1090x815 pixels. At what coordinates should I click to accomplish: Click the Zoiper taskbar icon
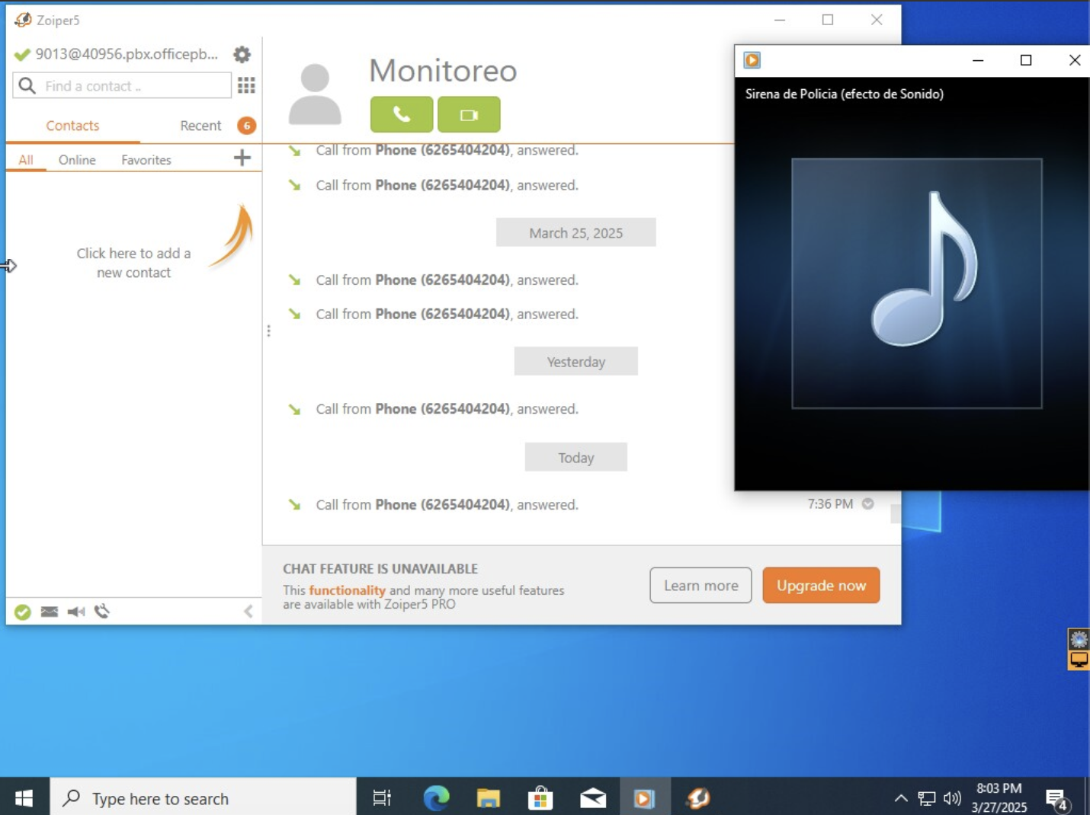click(x=698, y=797)
